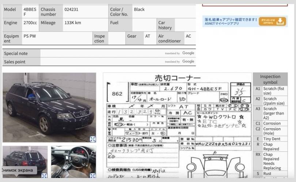Viewport: 296px width, 182px height.
Task: Click the 'Снимок экрана' screenshot tooltip
Action: pyautogui.click(x=18, y=170)
